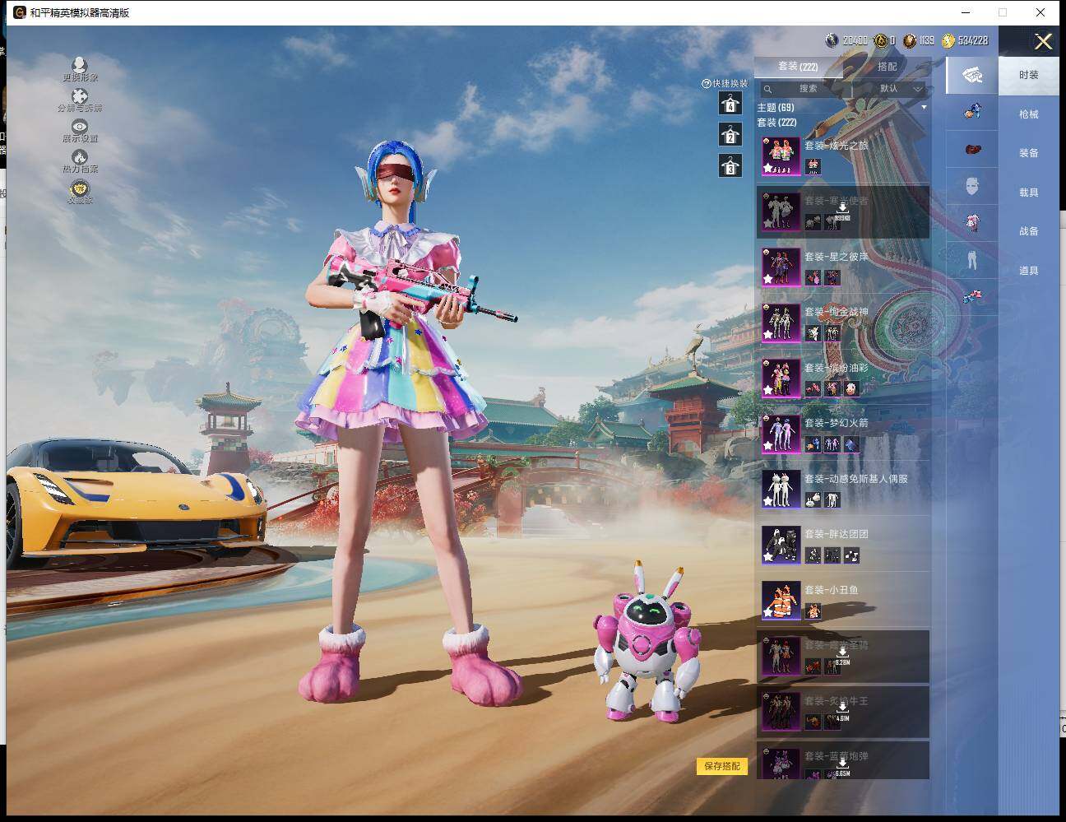Close the wardrobe with the X button
The image size is (1066, 822).
[x=1043, y=42]
